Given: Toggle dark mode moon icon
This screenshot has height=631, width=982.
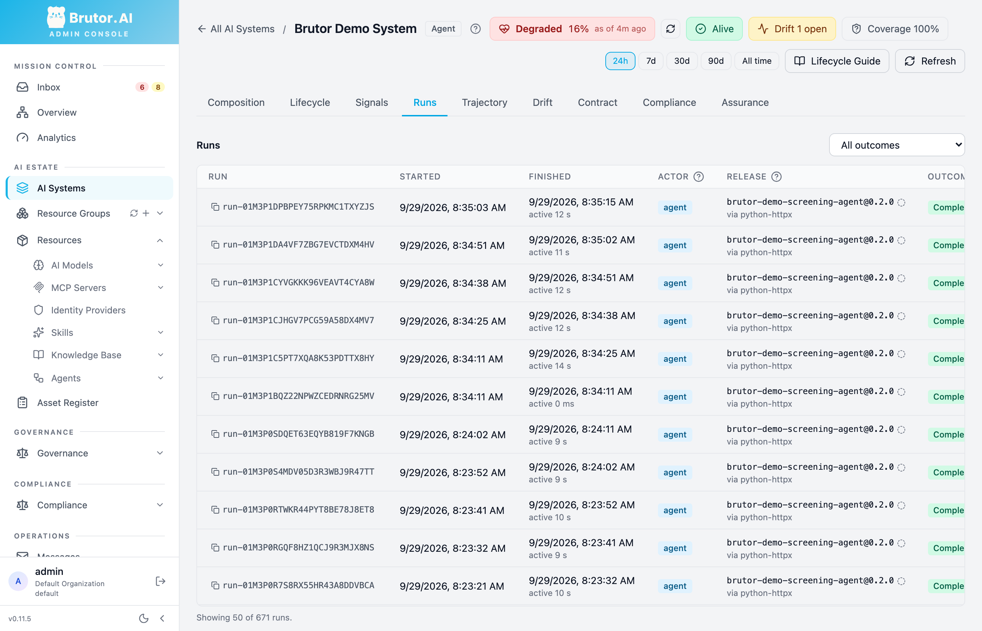Looking at the screenshot, I should point(143,618).
